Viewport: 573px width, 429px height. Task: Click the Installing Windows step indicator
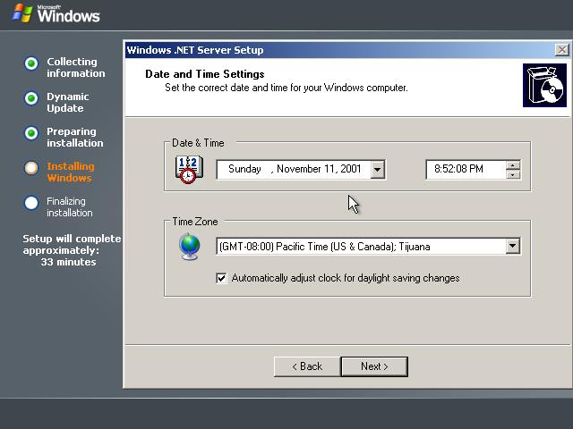(x=31, y=168)
